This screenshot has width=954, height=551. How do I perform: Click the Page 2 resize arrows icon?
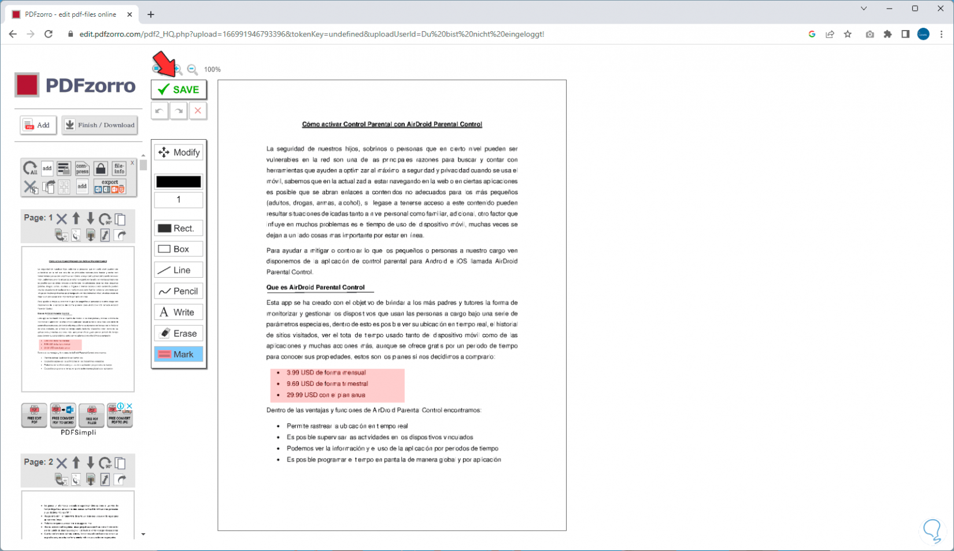105,479
